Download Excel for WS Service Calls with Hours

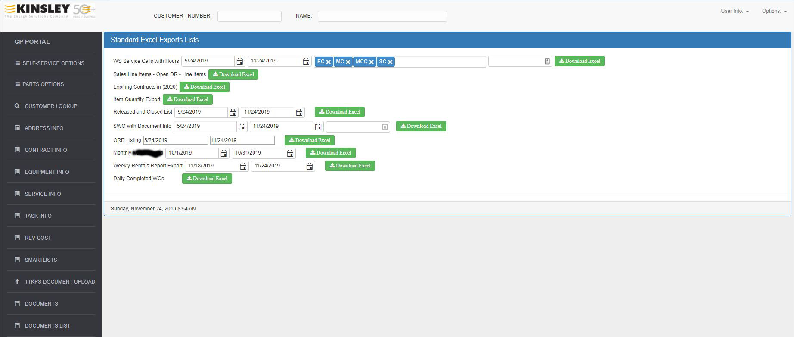coord(580,61)
